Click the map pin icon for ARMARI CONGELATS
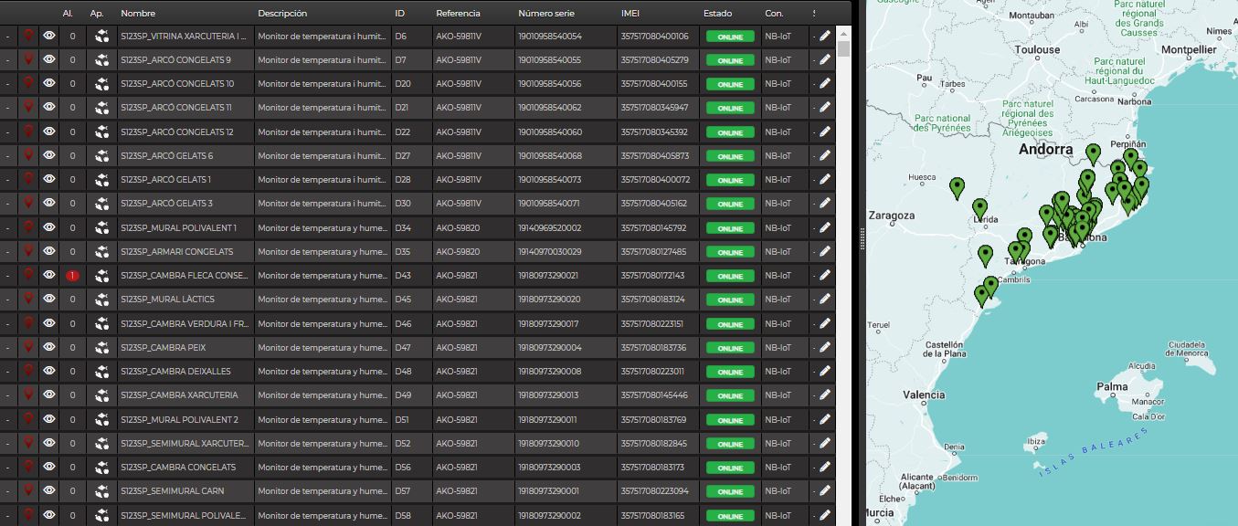Viewport: 1238px width, 526px height. pos(28,251)
